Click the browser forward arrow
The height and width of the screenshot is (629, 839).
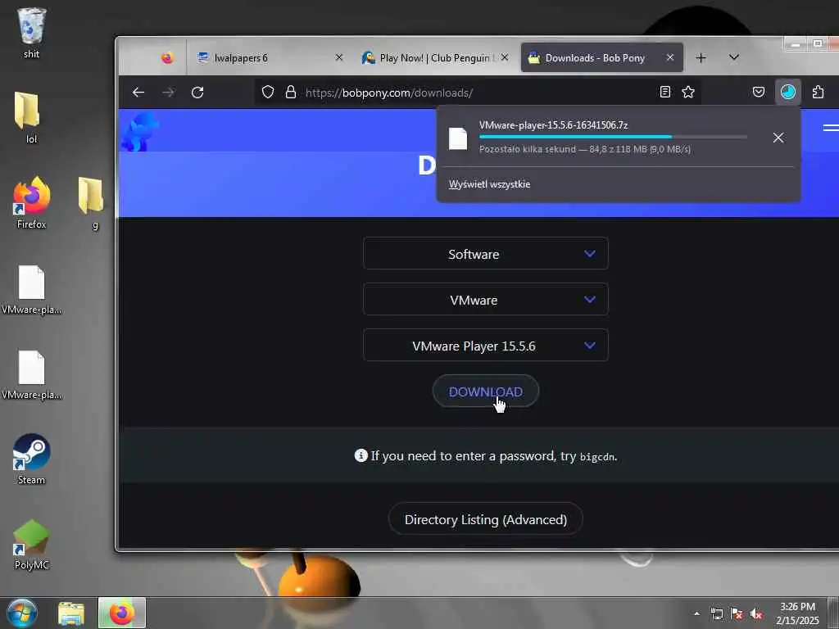click(168, 93)
